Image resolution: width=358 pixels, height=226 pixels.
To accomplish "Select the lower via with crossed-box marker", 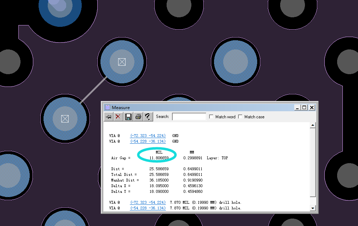I will coord(65,119).
